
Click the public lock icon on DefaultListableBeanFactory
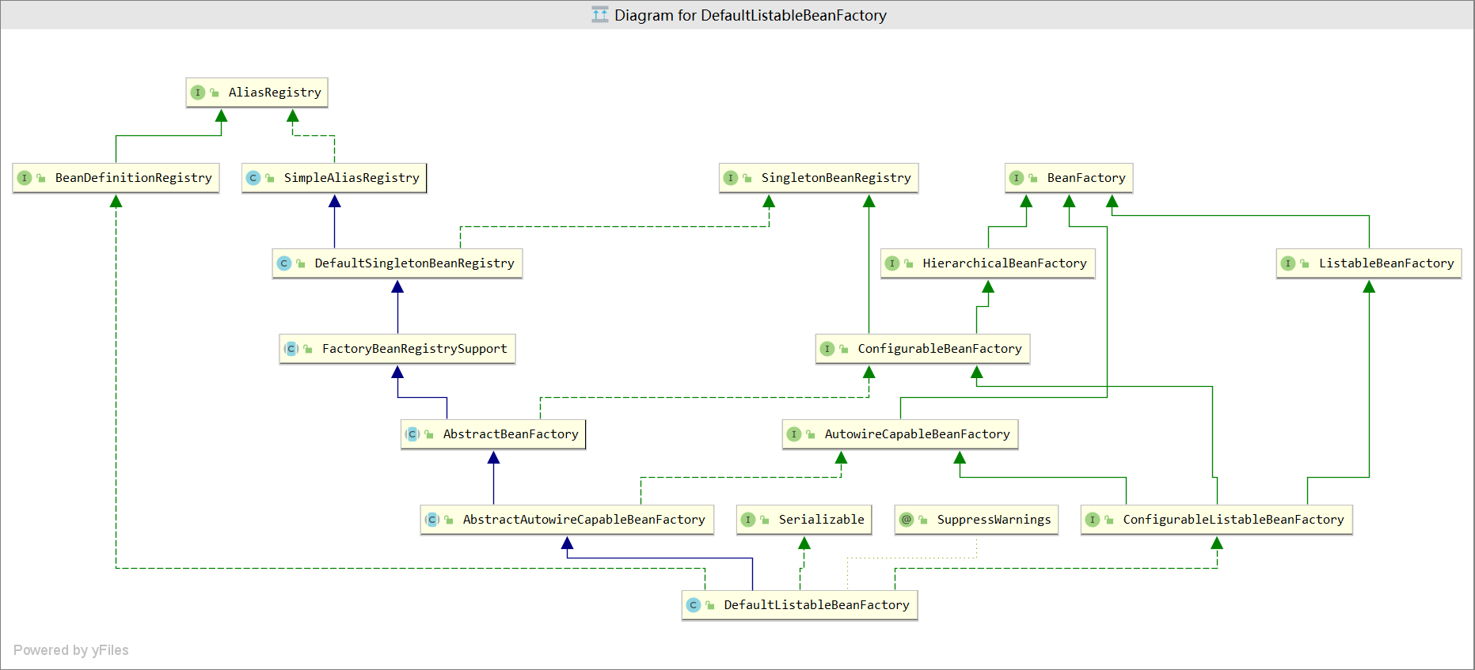[710, 605]
